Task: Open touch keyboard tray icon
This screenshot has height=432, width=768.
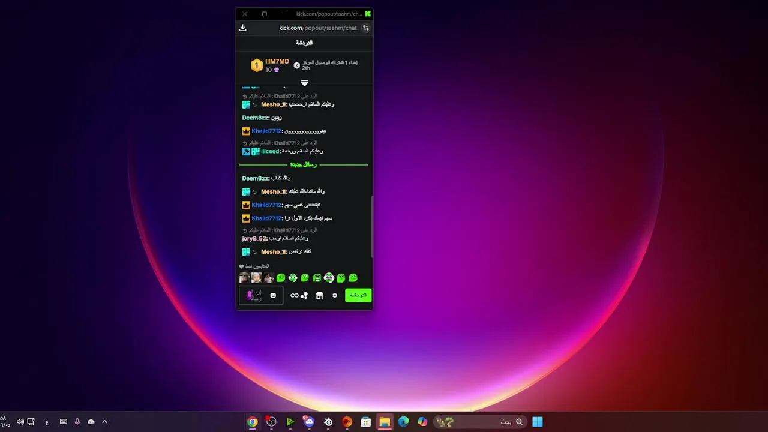Action: pyautogui.click(x=64, y=422)
